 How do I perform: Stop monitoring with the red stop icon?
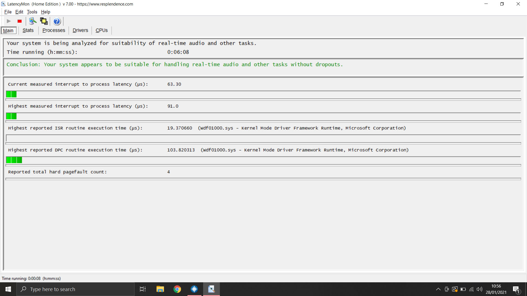(19, 21)
